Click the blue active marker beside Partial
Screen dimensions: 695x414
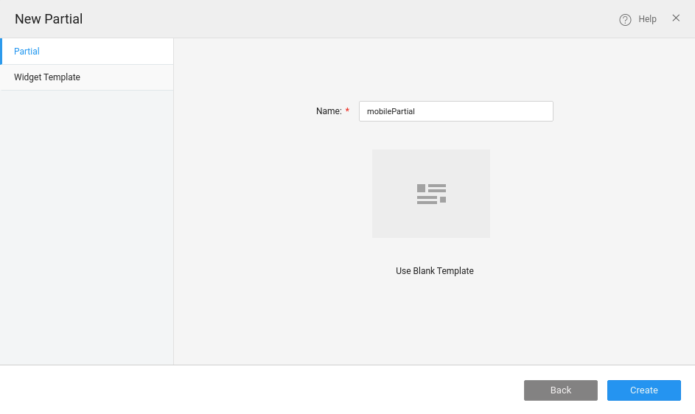[x=1, y=52]
